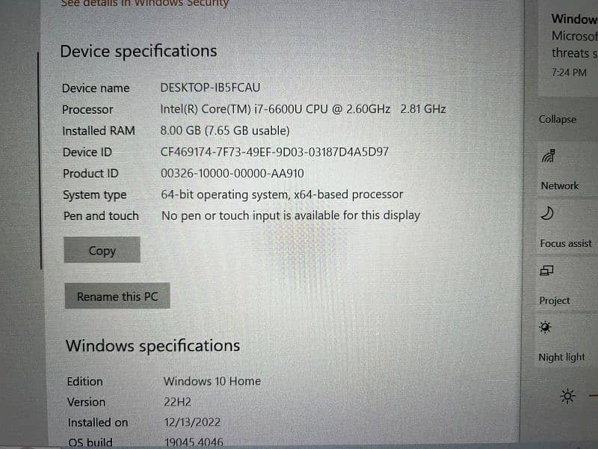
Task: Click the Project screens icon
Action: click(546, 271)
